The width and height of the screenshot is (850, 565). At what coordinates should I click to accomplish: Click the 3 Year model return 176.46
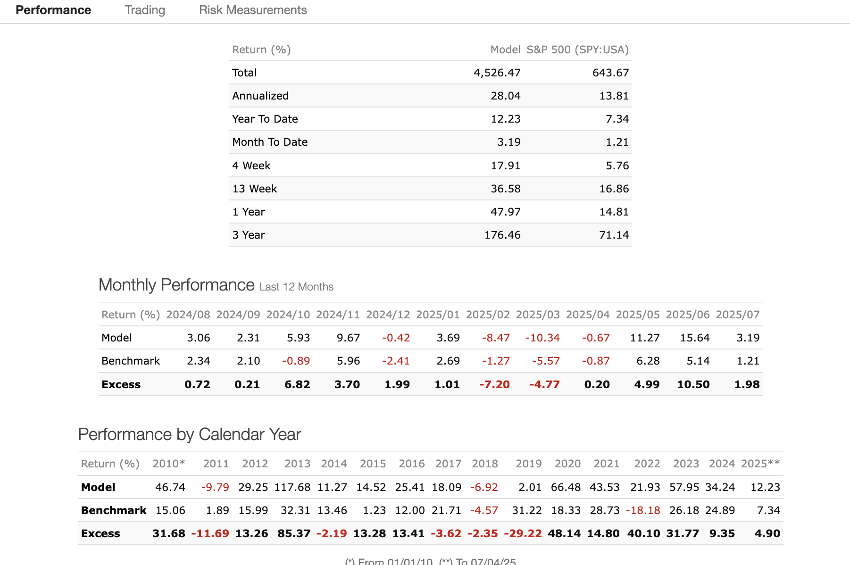tap(502, 235)
